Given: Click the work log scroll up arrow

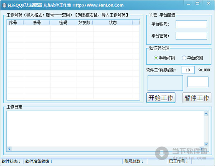Looking at the screenshot, I should point(206,114).
